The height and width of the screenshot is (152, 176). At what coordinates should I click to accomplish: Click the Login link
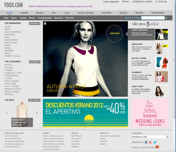(x=106, y=2)
